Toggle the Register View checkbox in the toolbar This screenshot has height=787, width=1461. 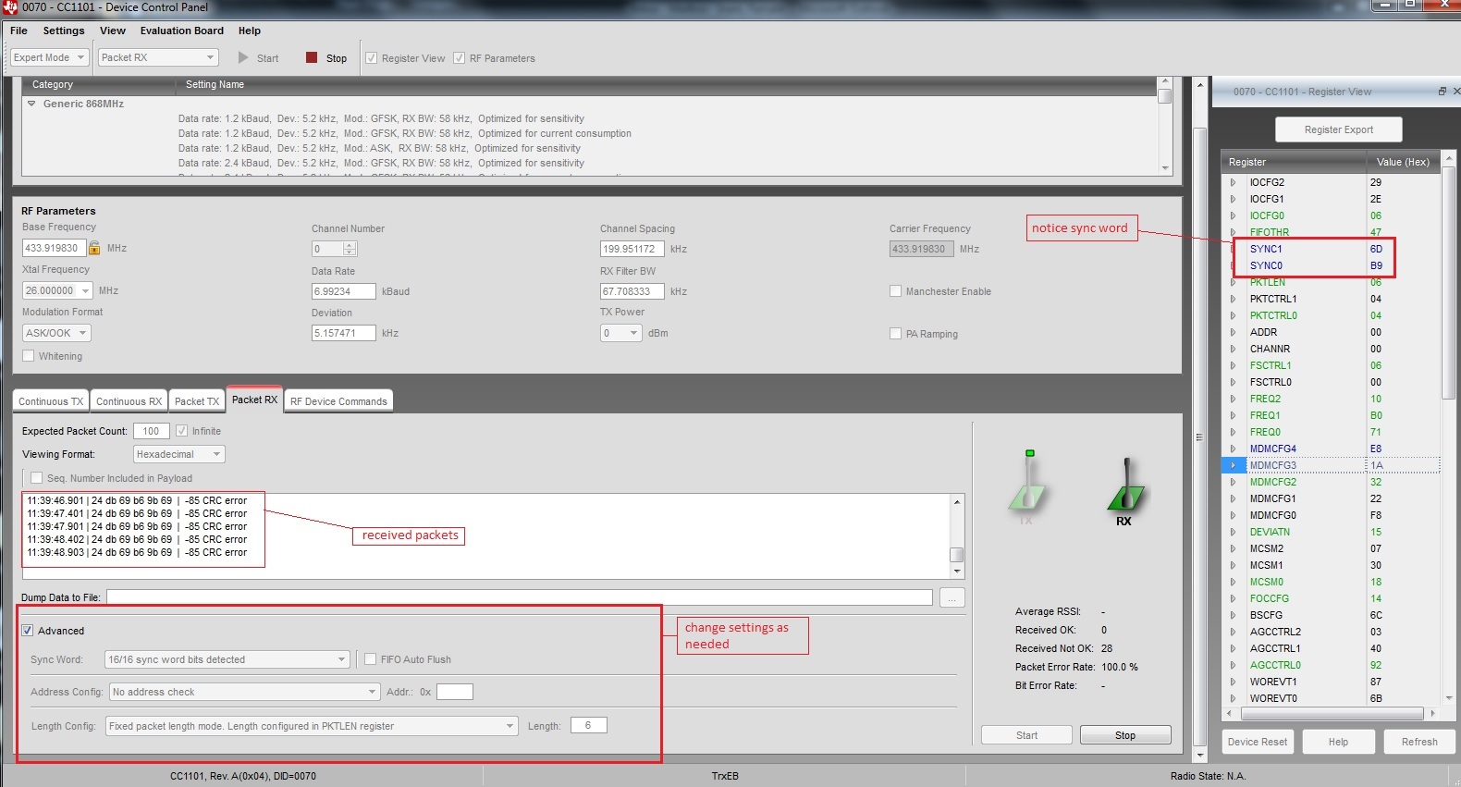[372, 58]
